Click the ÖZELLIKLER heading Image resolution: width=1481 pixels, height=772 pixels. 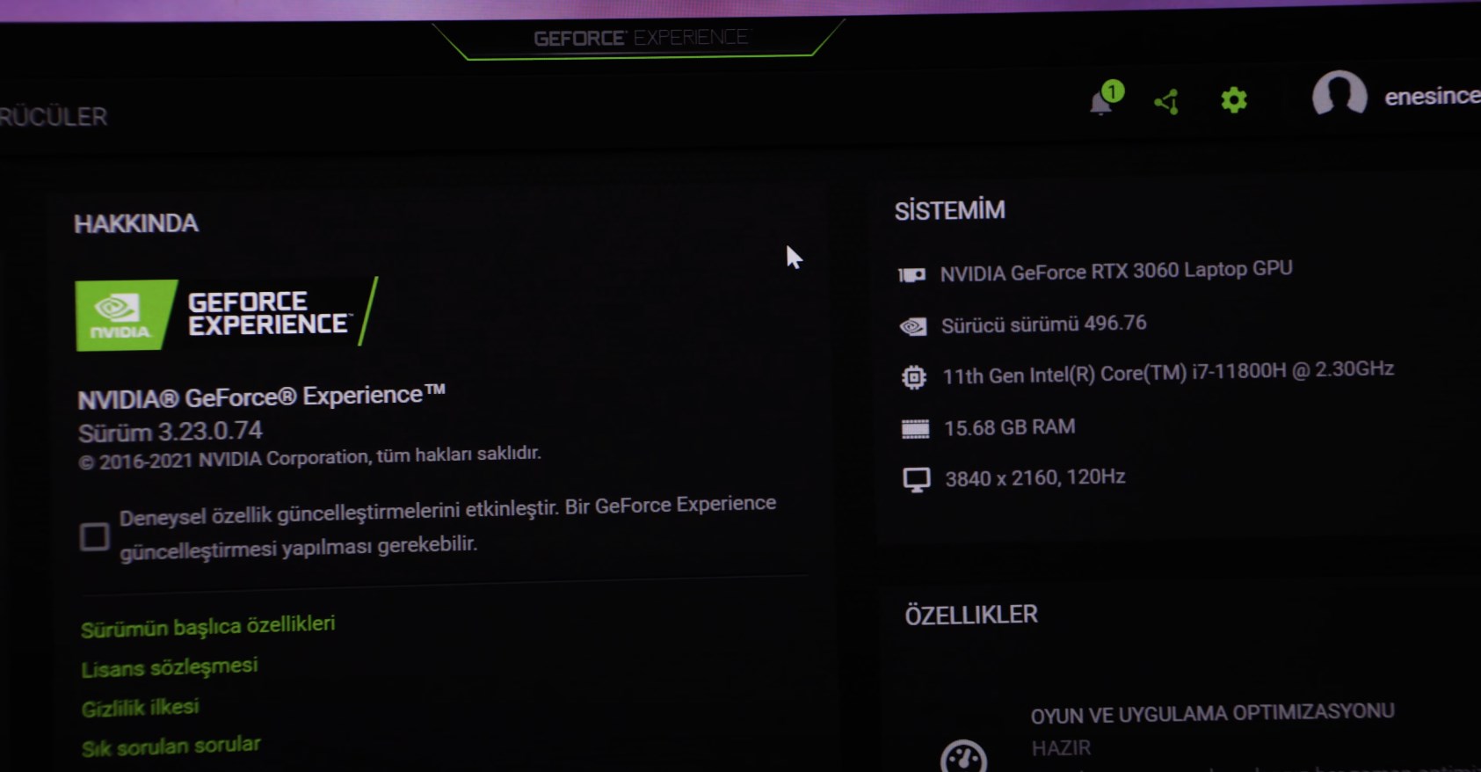[971, 615]
